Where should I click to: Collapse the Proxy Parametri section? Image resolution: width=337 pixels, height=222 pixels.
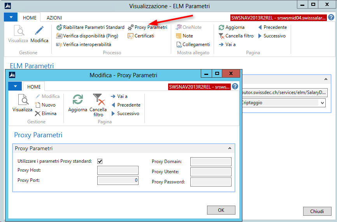pyautogui.click(x=230, y=149)
